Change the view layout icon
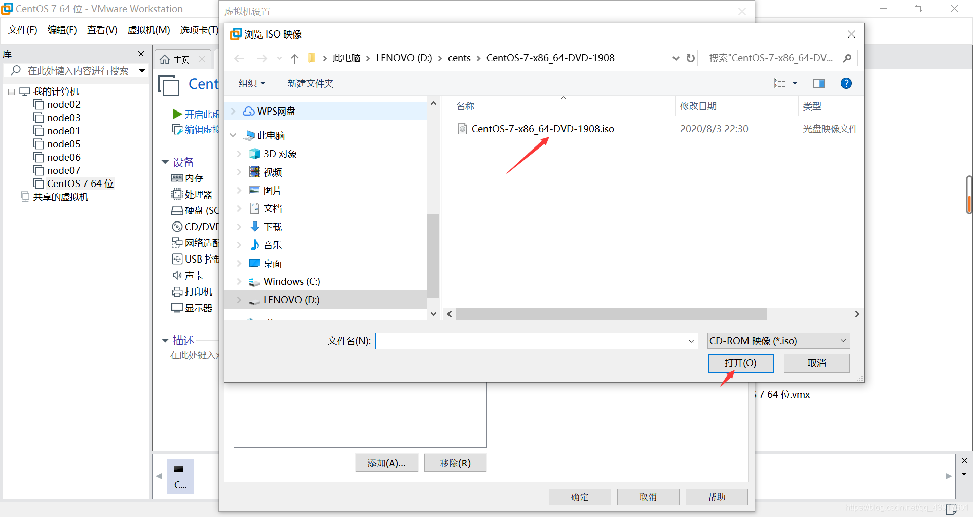 pos(780,83)
